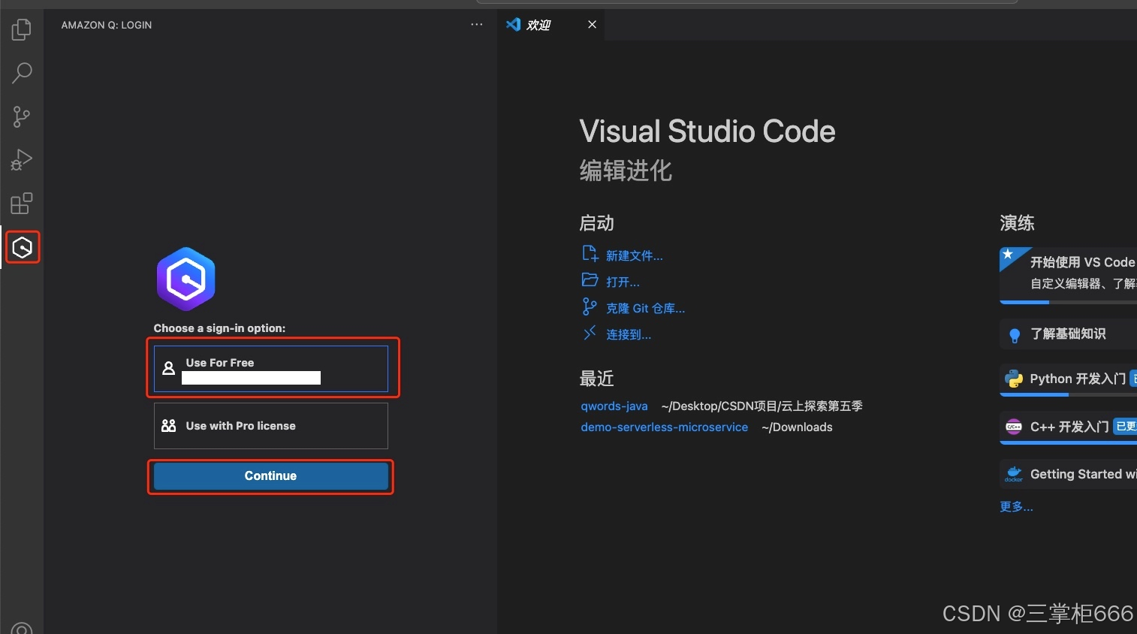Click the remote connect icon beside 连接到
Viewport: 1137px width, 634px height.
pos(590,333)
